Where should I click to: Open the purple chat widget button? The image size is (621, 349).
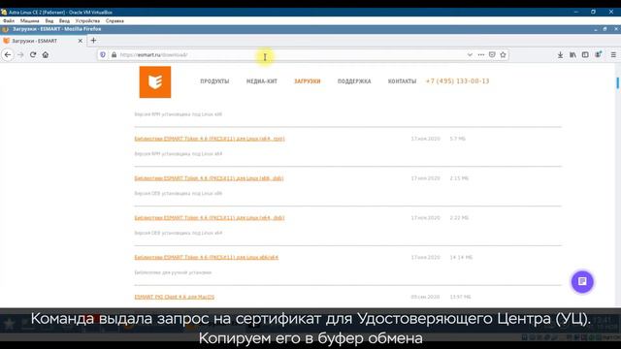tap(582, 282)
